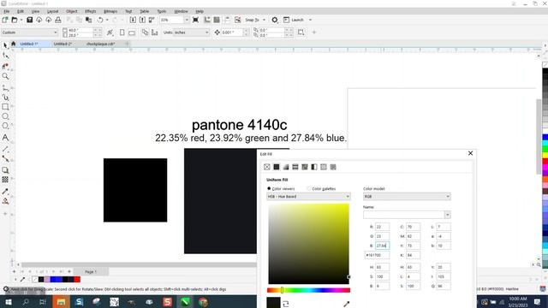Viewport: 548px width, 308px height.
Task: Select the Zoom magnifier tool
Action: (x=5, y=76)
